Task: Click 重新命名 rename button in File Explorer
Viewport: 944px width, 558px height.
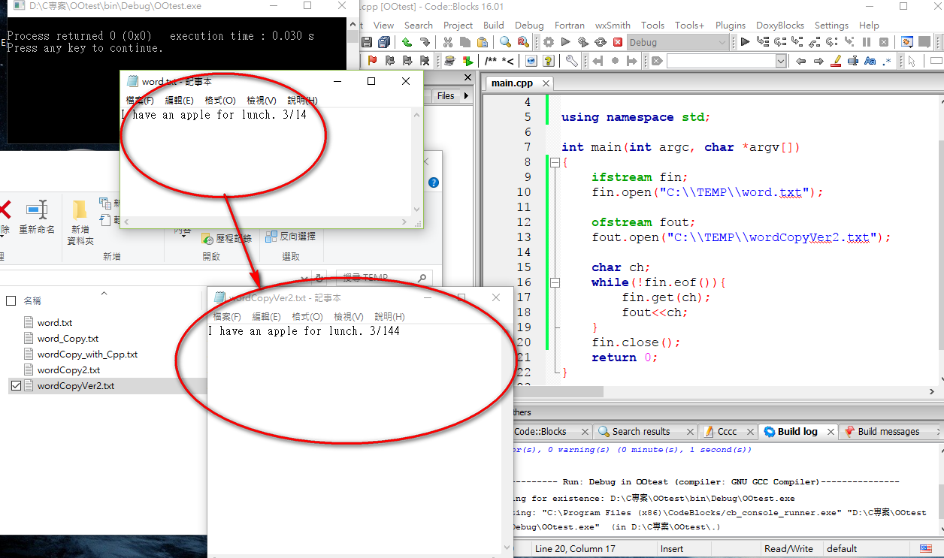Action: (x=37, y=219)
